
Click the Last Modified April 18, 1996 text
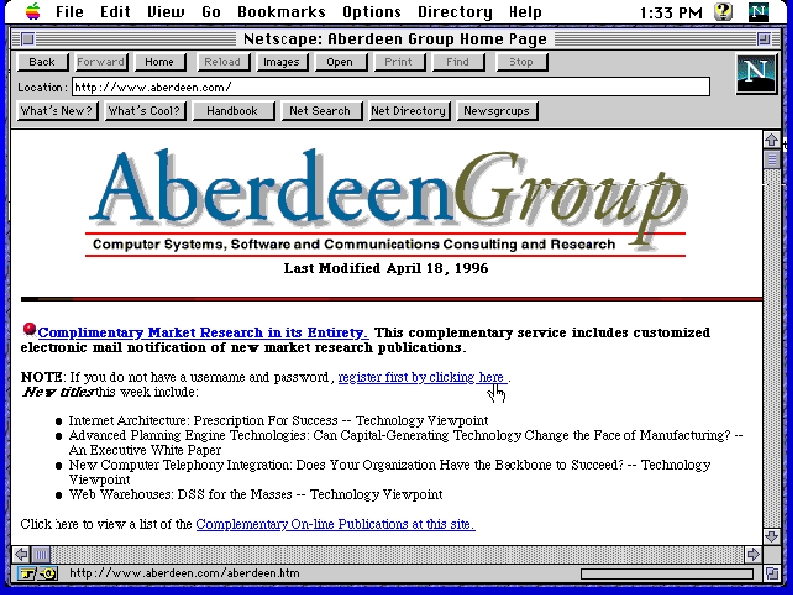[x=386, y=268]
